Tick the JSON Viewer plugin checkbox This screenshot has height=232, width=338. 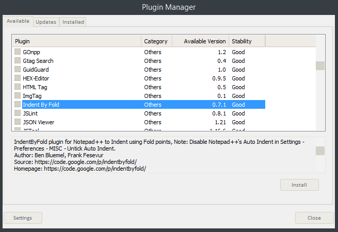(x=18, y=122)
